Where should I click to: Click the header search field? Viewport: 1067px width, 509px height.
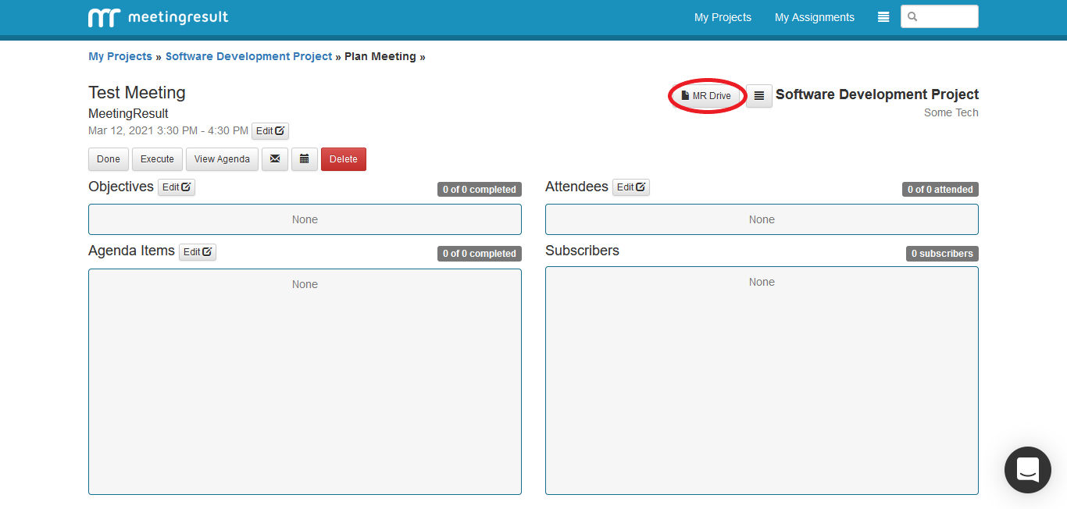coord(946,16)
